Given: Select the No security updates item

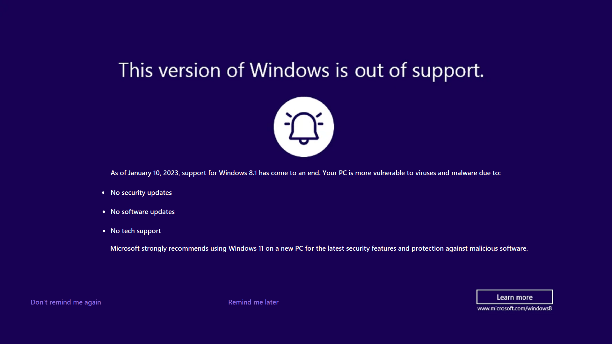Looking at the screenshot, I should (141, 193).
